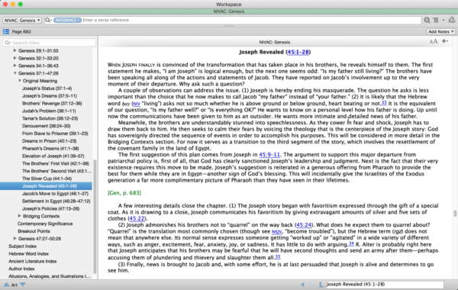
Task: Select highlighted Joseph Revealed (45:1–28) entry
Action: [46, 186]
